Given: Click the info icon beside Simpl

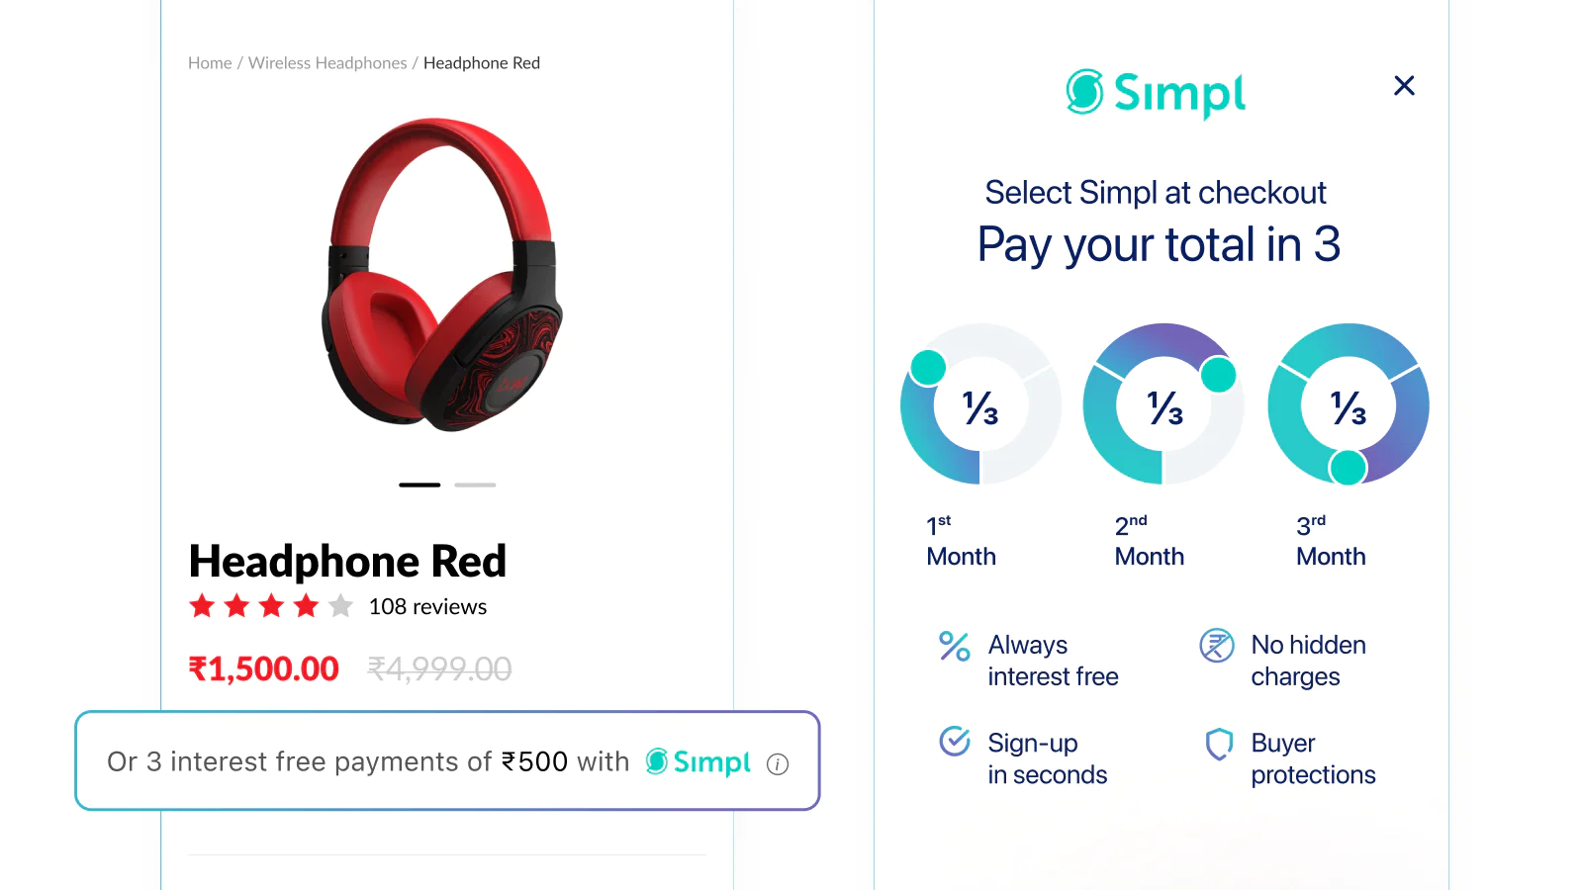Looking at the screenshot, I should pos(778,764).
